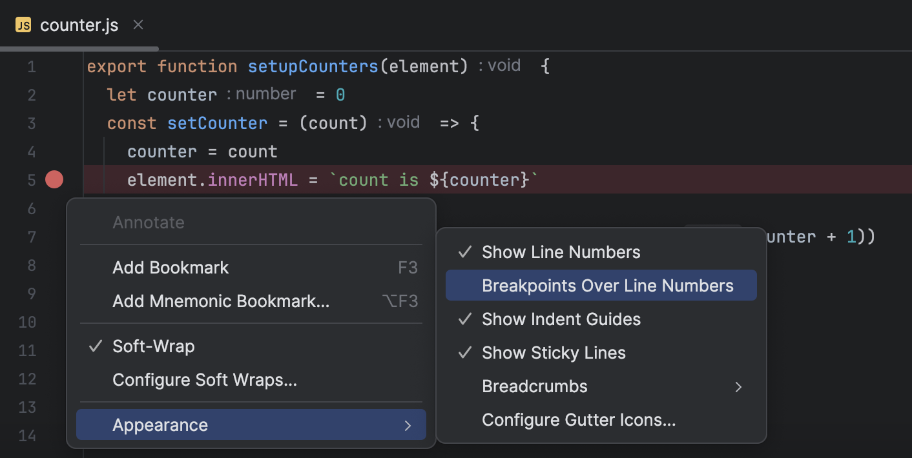The image size is (912, 458).
Task: Select the counter.js editor tab
Action: (79, 25)
